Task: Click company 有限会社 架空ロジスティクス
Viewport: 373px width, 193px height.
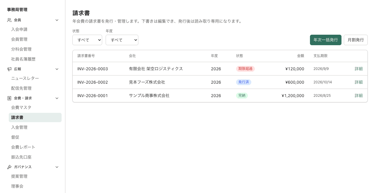Action: (156, 69)
